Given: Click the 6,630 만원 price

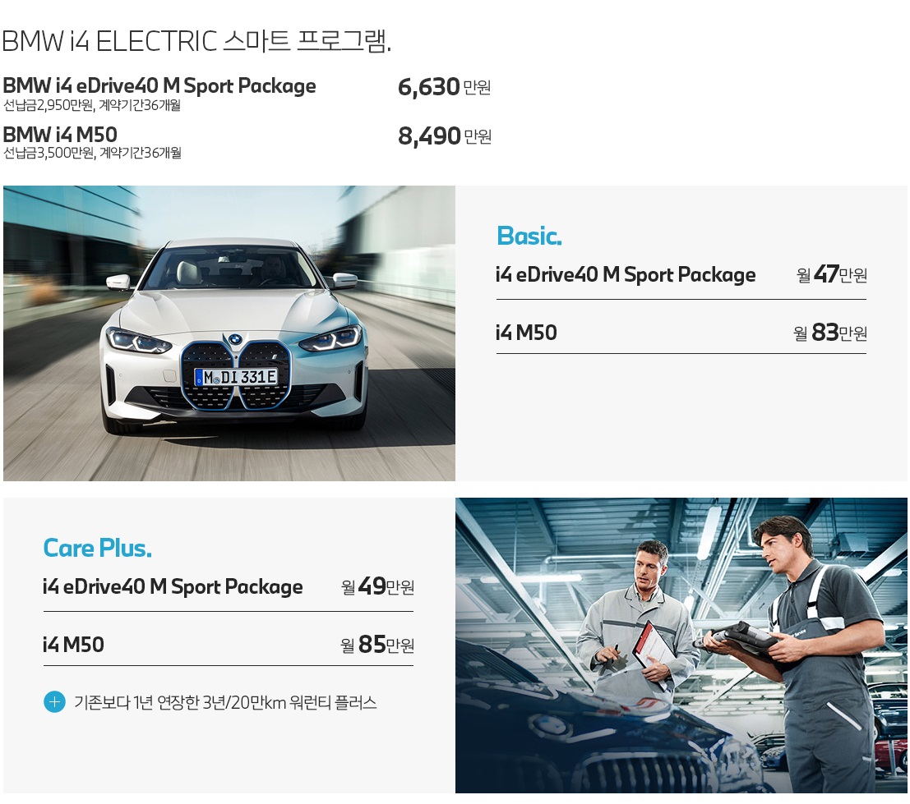Looking at the screenshot, I should 445,87.
